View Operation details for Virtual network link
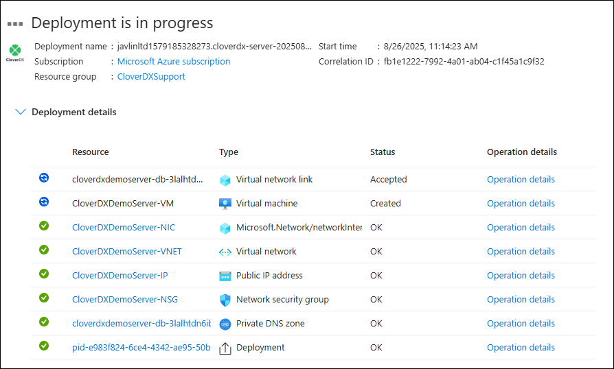 pos(521,180)
